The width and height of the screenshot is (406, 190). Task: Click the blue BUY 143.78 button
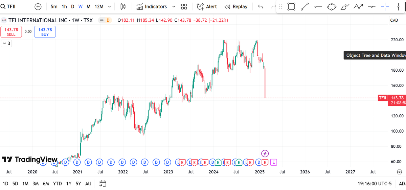coord(45,32)
